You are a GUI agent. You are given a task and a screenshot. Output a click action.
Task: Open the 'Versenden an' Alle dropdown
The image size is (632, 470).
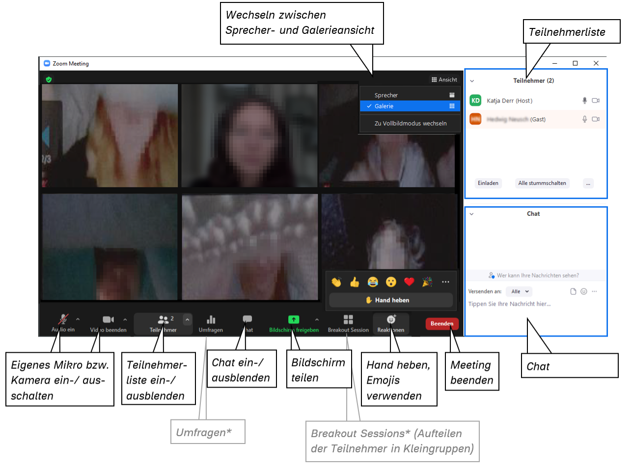point(519,291)
